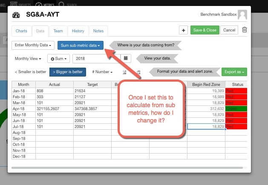Select the Smaller is better option
268x185 pixels.
pyautogui.click(x=30, y=72)
